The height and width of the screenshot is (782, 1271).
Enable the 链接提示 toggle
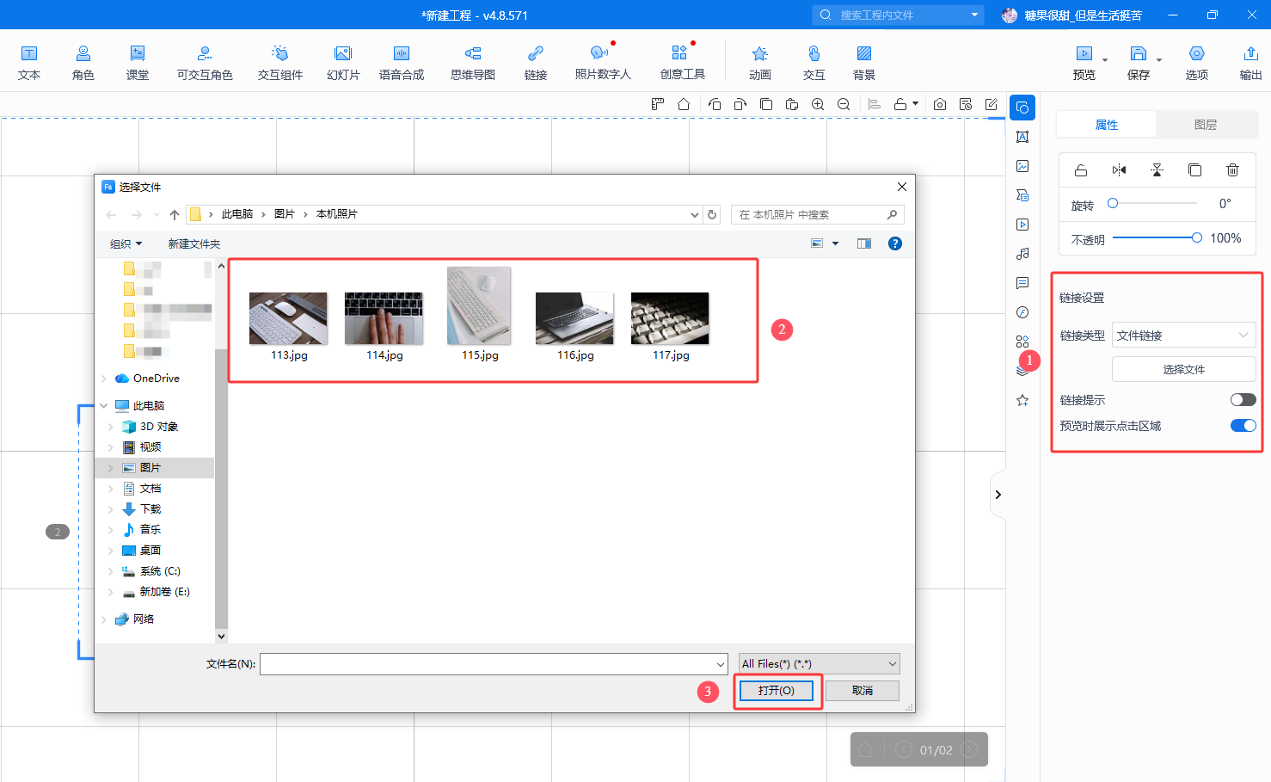1243,399
